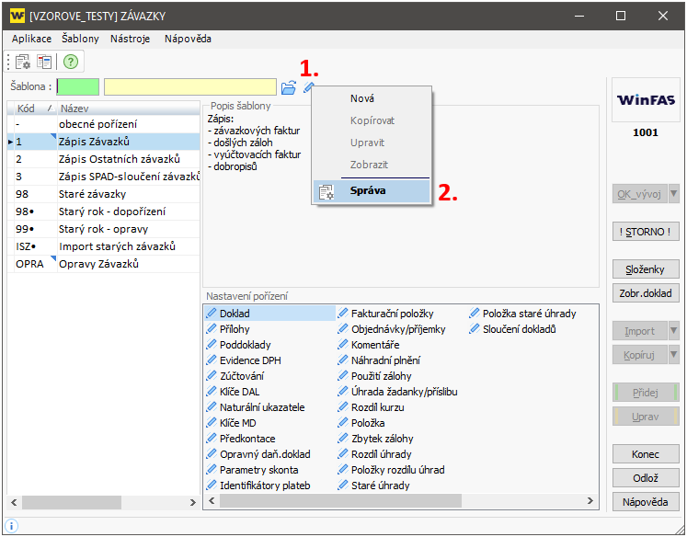Open the Nástroje menu

coord(130,39)
